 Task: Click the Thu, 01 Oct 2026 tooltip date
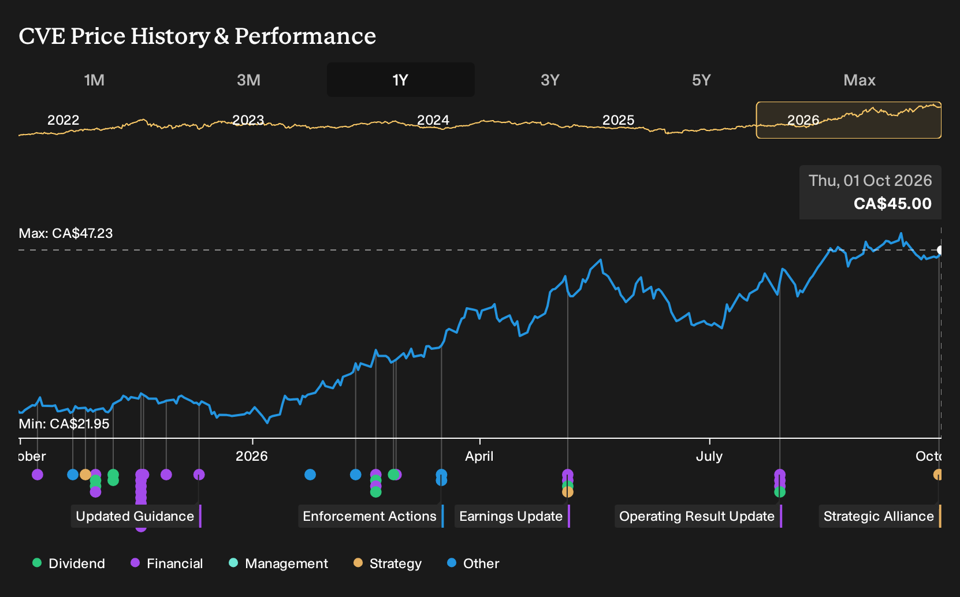(x=870, y=181)
